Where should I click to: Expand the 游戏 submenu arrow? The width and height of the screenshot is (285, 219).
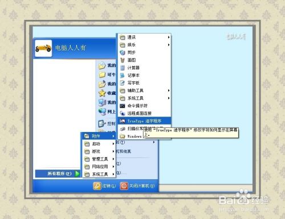[x=113, y=151]
